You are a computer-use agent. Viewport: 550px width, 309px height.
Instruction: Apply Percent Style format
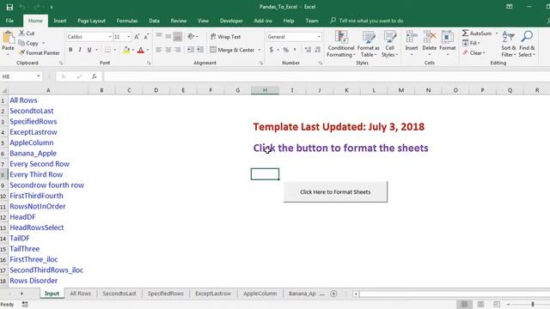click(286, 50)
